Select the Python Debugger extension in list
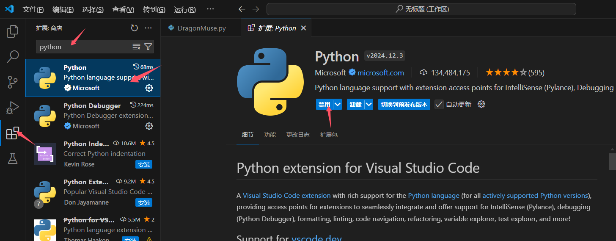The width and height of the screenshot is (616, 241). point(93,116)
